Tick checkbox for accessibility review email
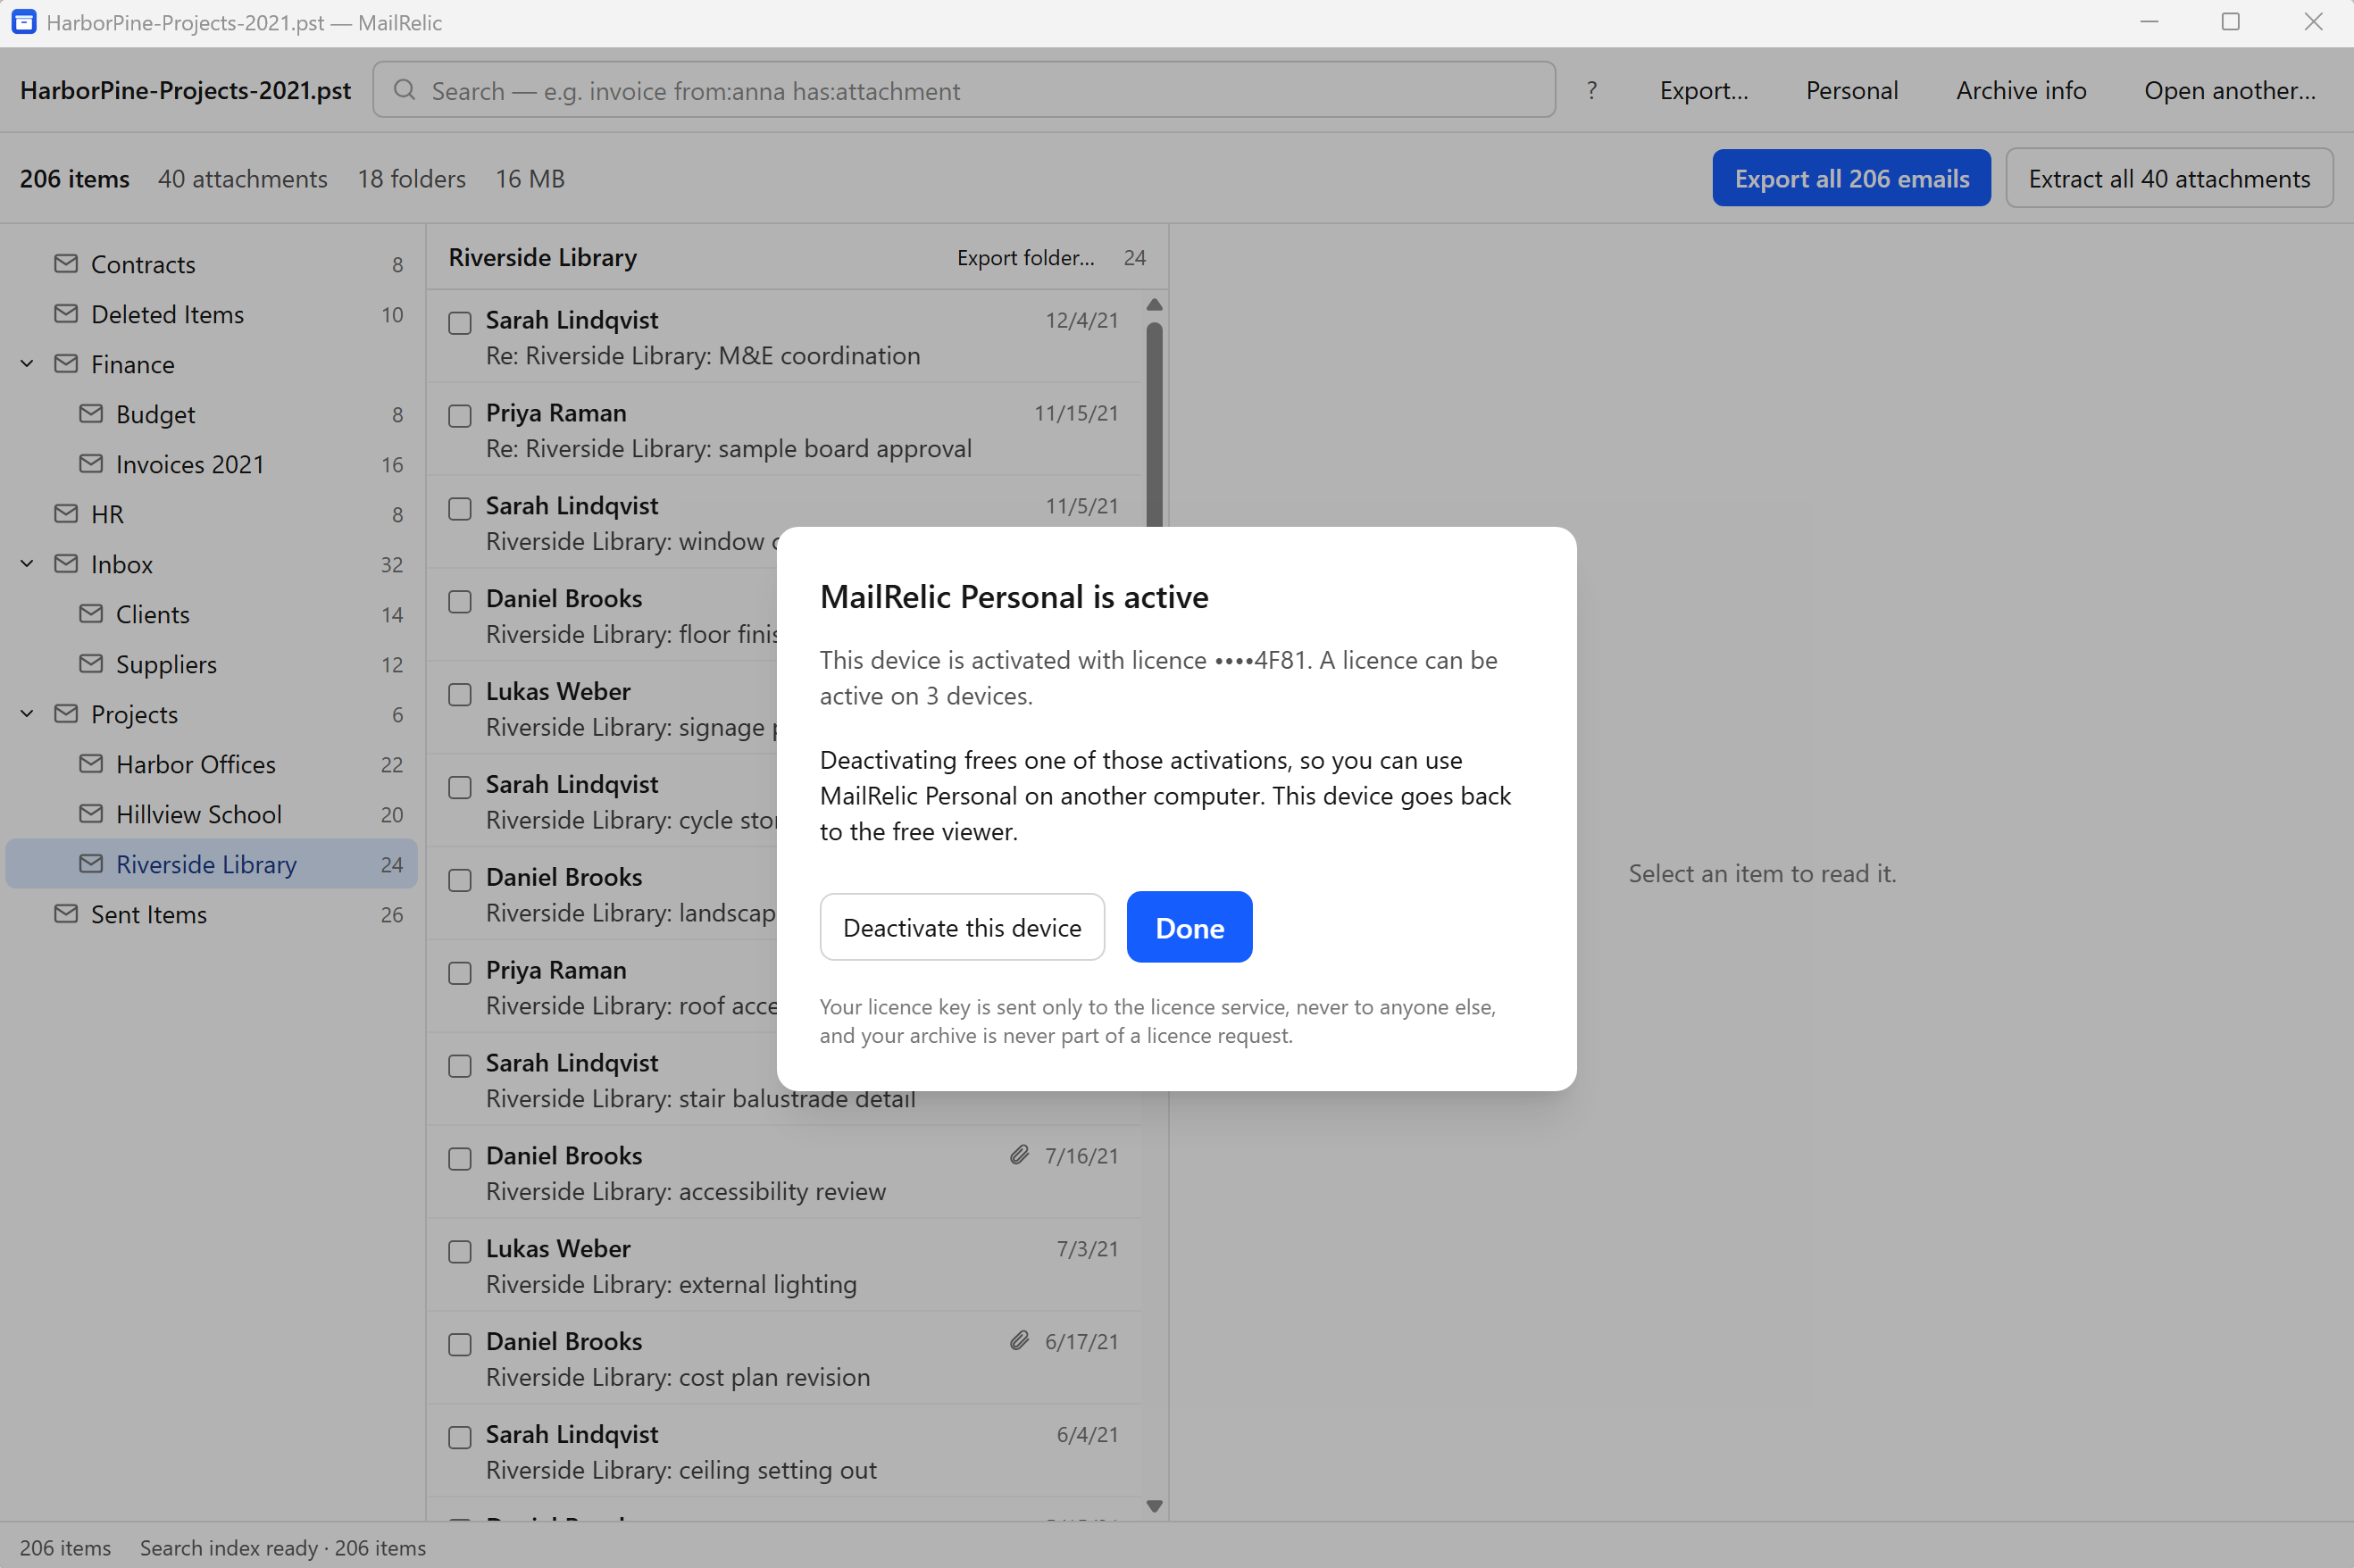2354x1568 pixels. 460,1159
